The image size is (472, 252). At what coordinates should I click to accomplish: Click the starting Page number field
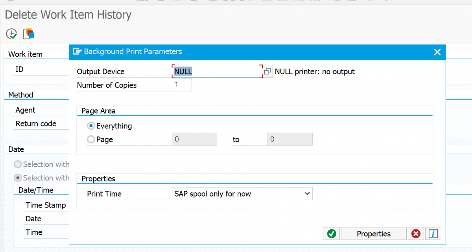pyautogui.click(x=194, y=139)
